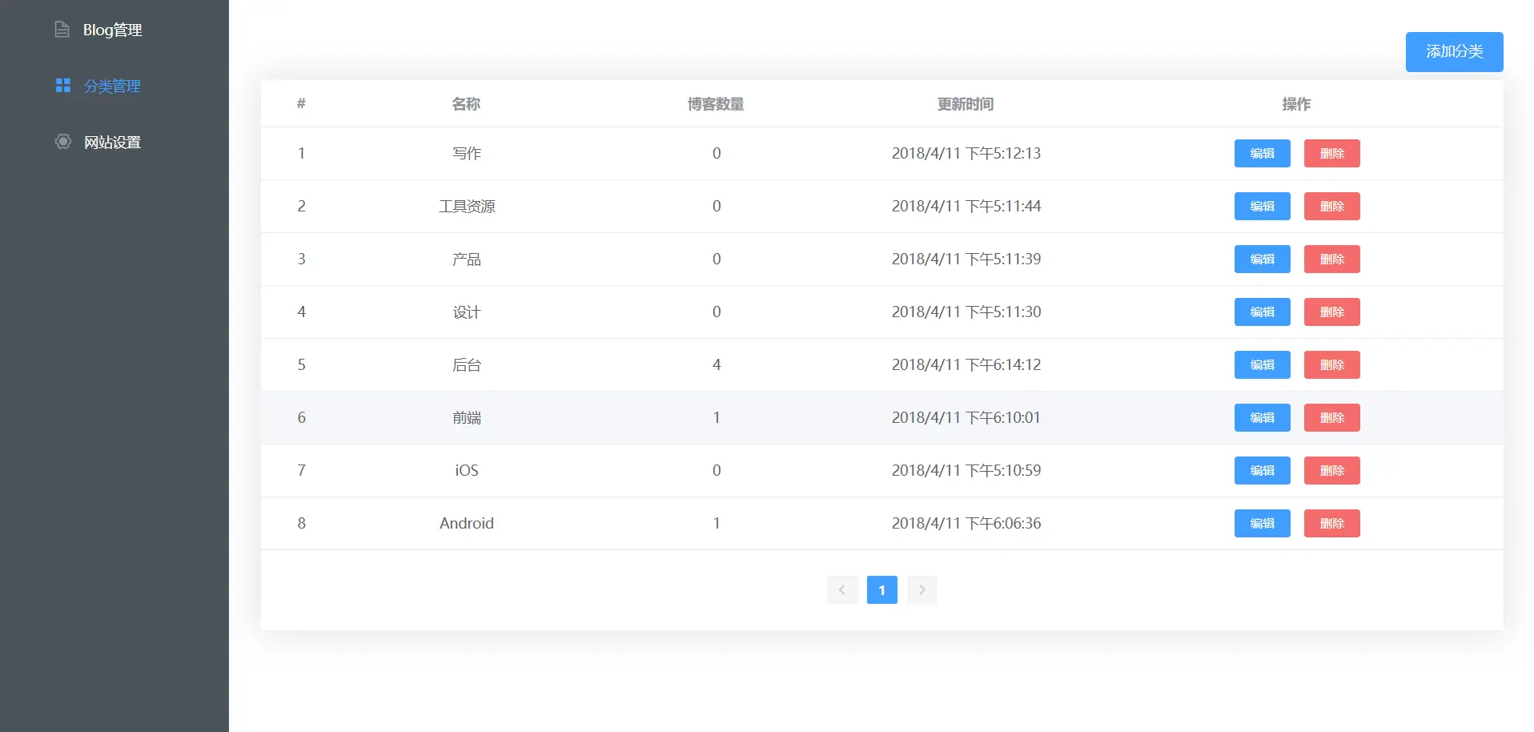Viewport: 1534px width, 732px height.
Task: Click the 名称 column header
Action: 466,104
